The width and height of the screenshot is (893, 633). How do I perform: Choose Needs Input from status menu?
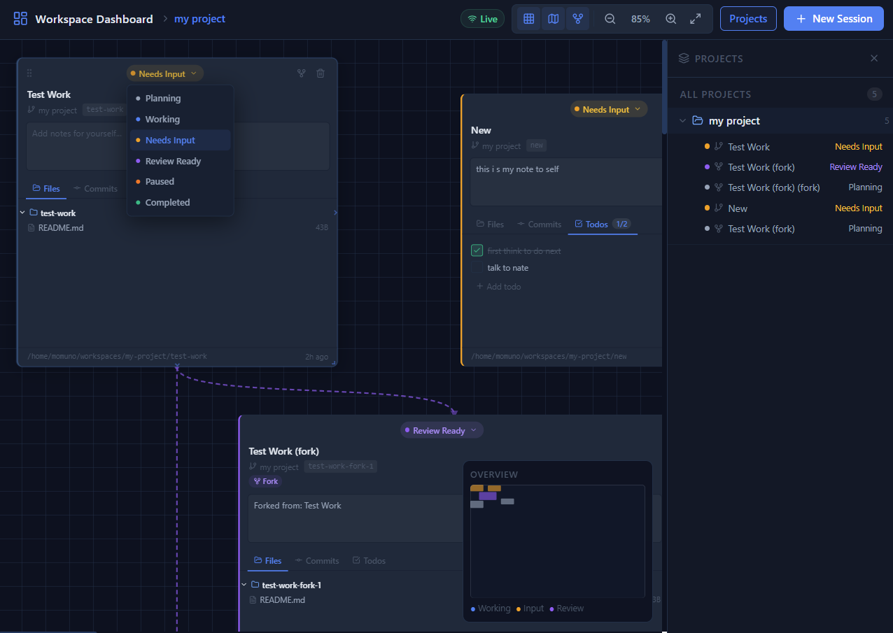click(180, 140)
